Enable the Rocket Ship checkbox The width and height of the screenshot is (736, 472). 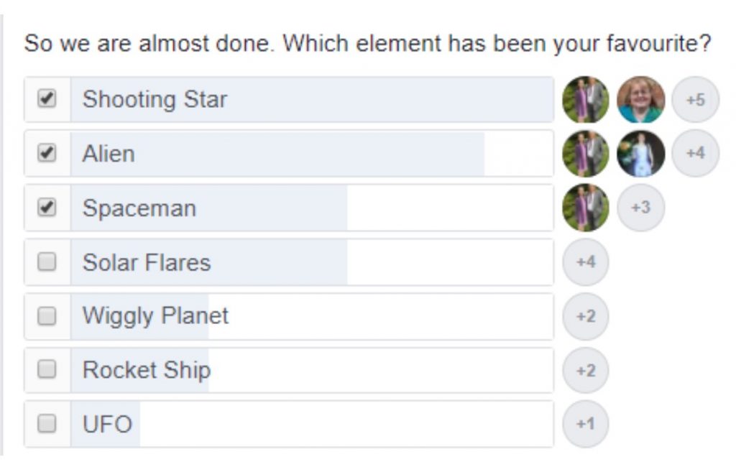tap(47, 370)
